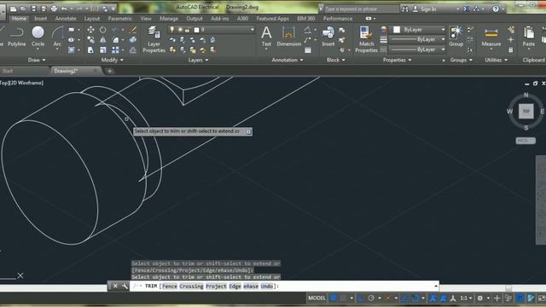Switch to Parametric ribbon tab
Viewport: 546px width, 307px height.
(119, 19)
